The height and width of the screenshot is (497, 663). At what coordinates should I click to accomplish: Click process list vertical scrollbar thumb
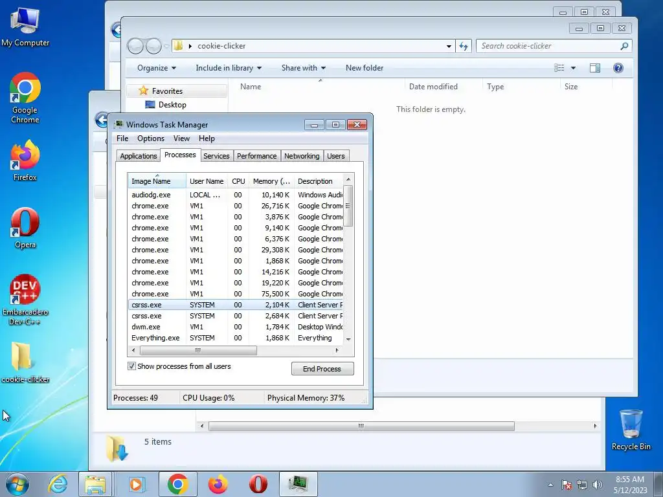[x=348, y=206]
